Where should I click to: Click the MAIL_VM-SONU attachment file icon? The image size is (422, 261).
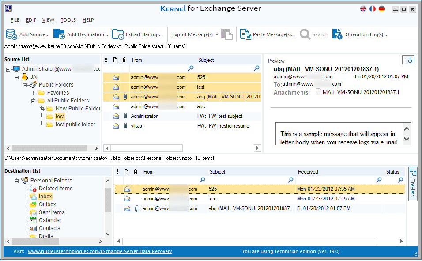tap(318, 92)
